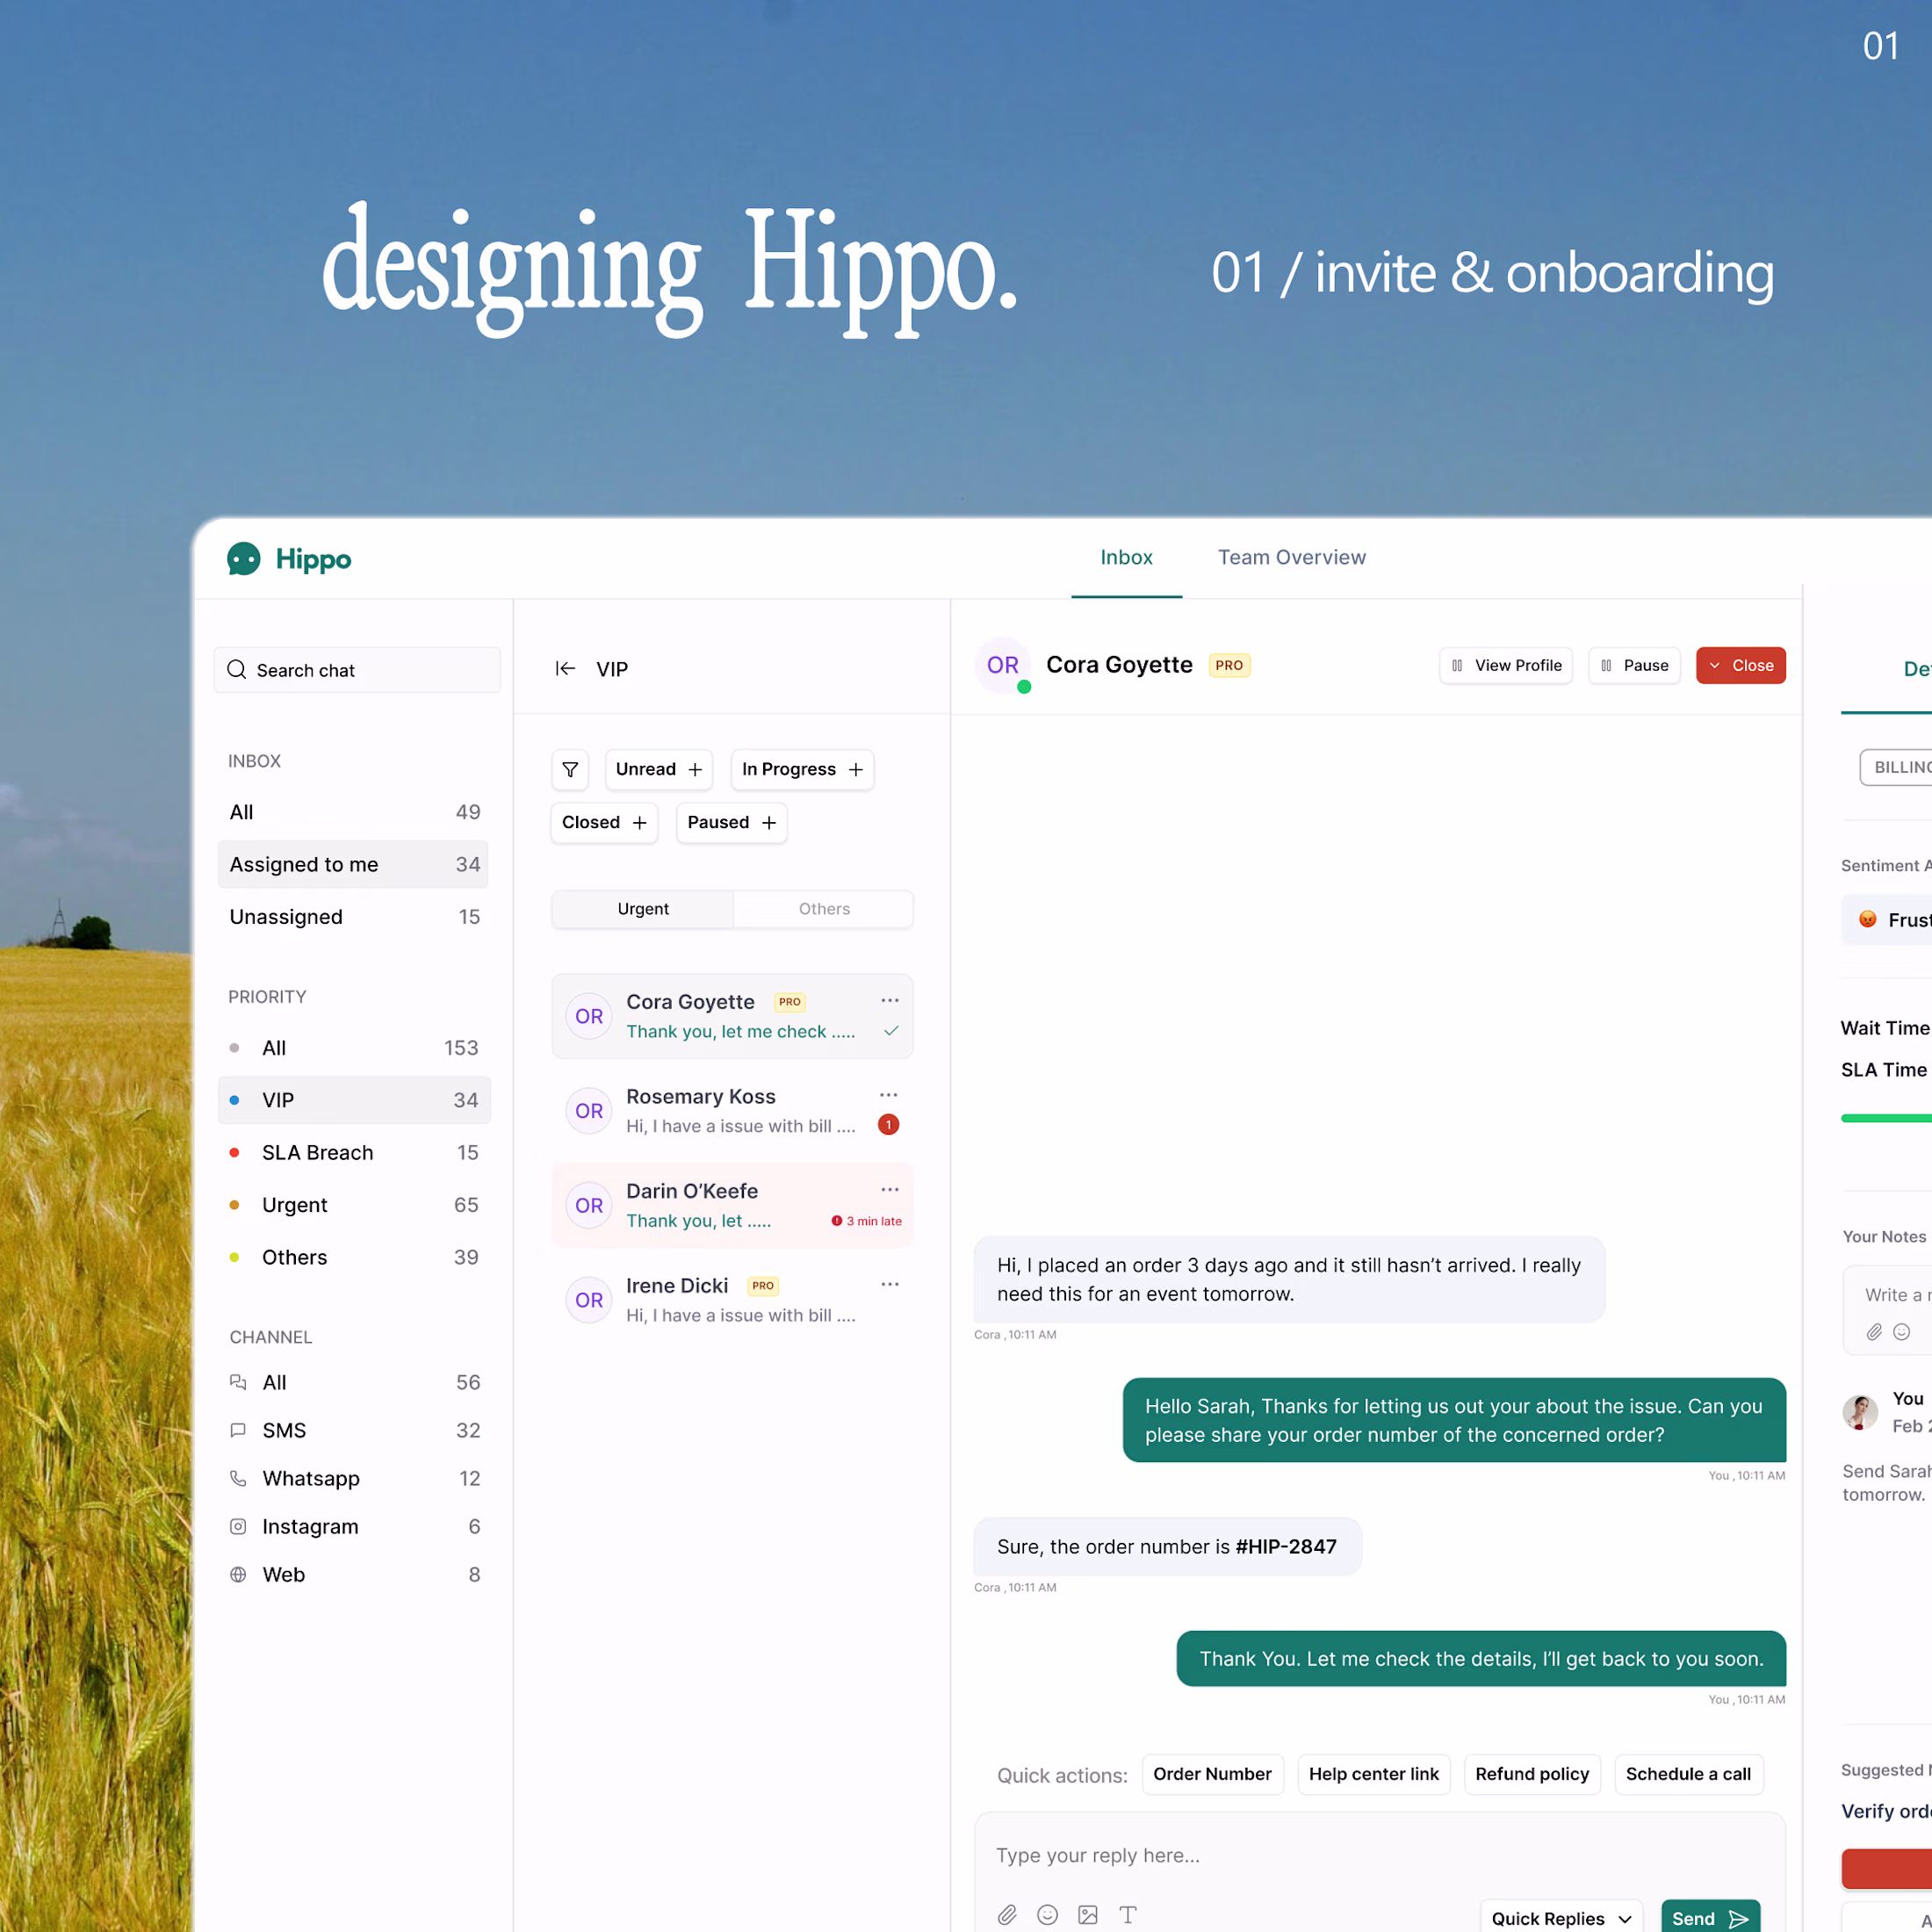The width and height of the screenshot is (1932, 1932).
Task: Click order number #HIP-2847 in message
Action: 1286,1547
